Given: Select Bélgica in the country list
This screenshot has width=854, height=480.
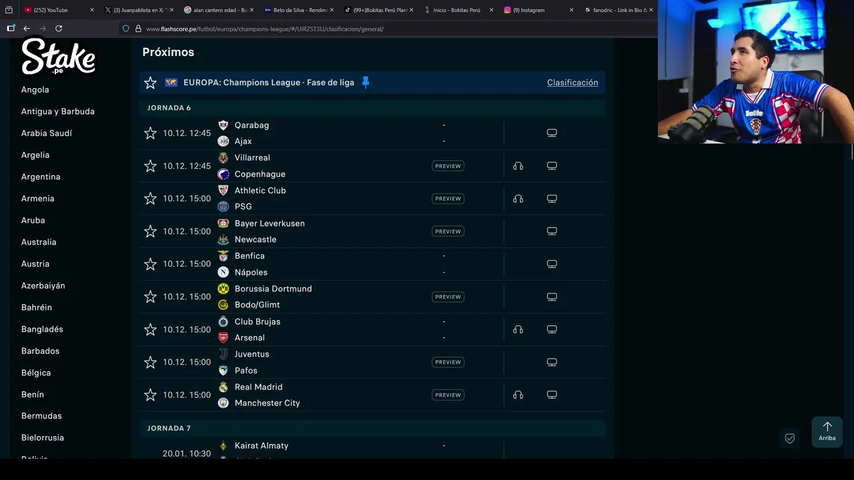Looking at the screenshot, I should [x=36, y=373].
